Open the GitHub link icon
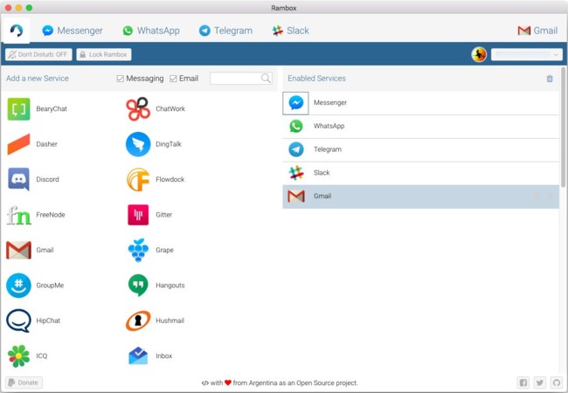568x393 pixels. point(557,383)
